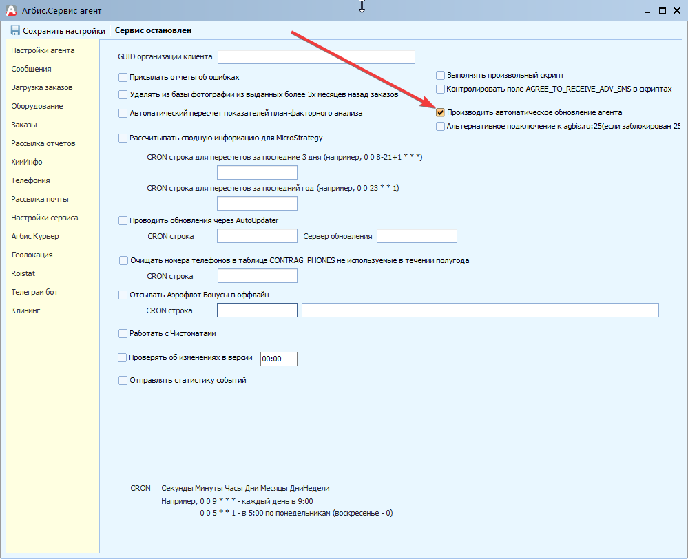Toggle Выполнять произвольный скрипт checkbox
Viewport: 688px width, 559px height.
pyautogui.click(x=440, y=76)
